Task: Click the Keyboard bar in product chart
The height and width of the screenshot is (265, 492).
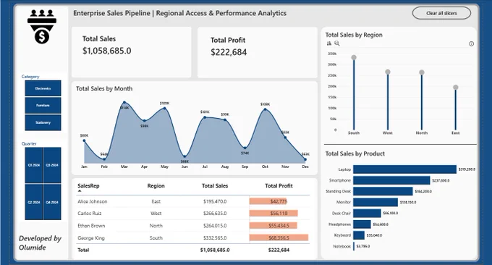Action: pos(359,235)
